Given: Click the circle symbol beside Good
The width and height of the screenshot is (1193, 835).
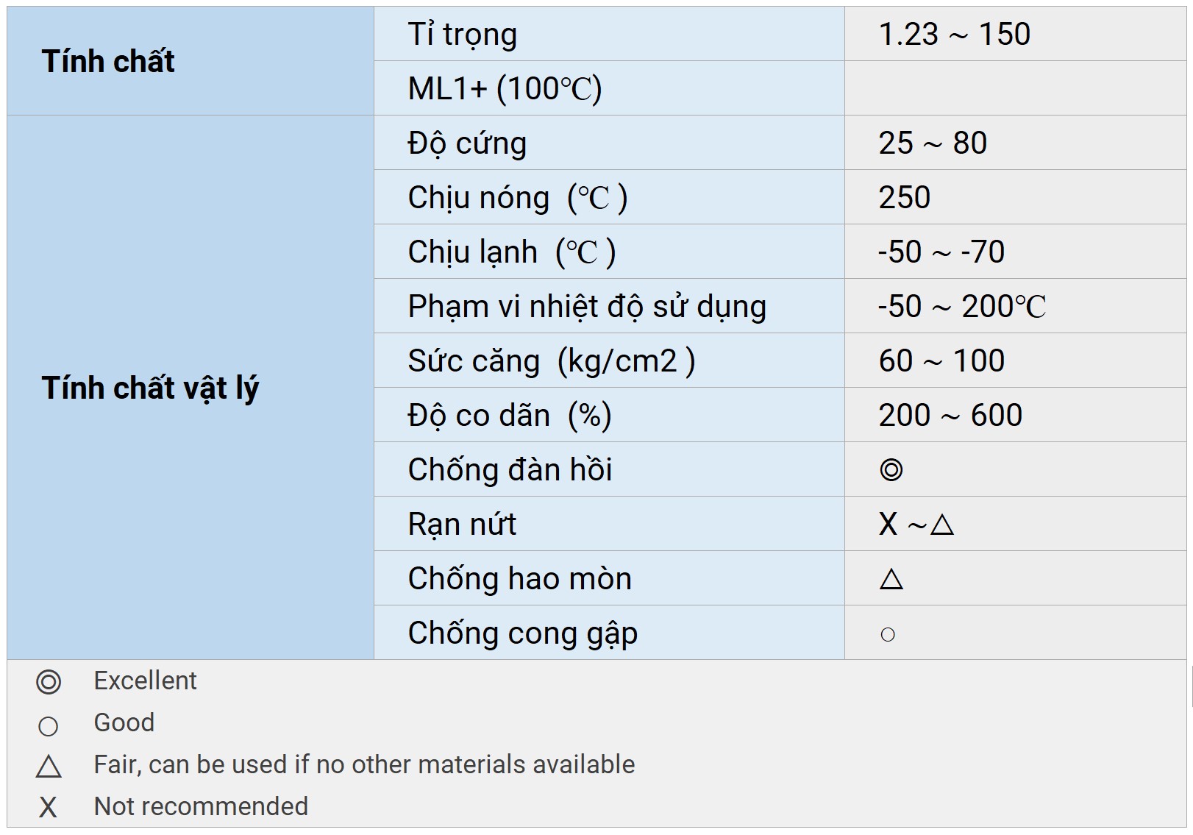Looking at the screenshot, I should [48, 726].
